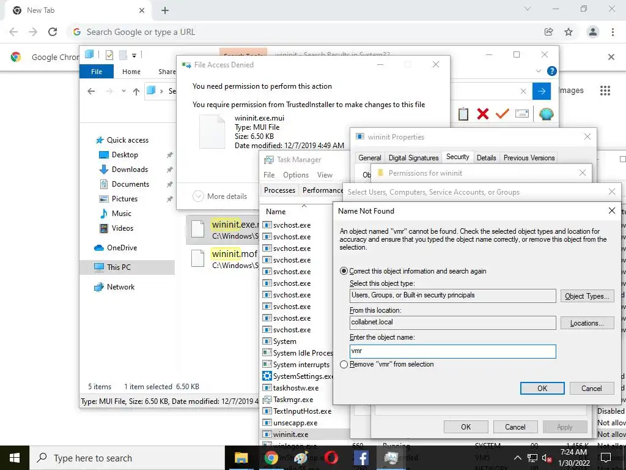Click OK in Name Not Found dialog
626x470 pixels.
click(x=542, y=388)
